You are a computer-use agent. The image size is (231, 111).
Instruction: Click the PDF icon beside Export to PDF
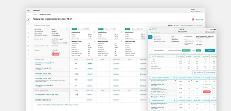[x=193, y=19]
